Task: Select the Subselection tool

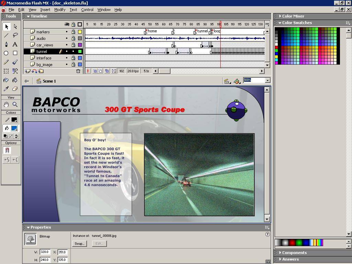Action: (x=15, y=27)
